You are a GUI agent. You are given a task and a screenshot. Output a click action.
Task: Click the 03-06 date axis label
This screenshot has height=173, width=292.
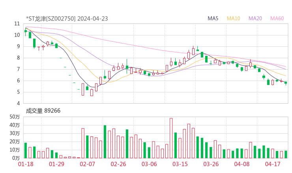tap(149, 164)
